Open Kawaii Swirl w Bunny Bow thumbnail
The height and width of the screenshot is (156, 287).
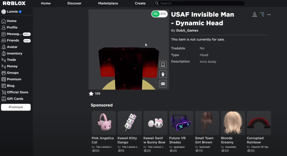(155, 123)
